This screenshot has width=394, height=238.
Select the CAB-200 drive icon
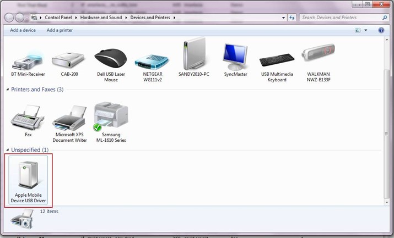tap(68, 60)
